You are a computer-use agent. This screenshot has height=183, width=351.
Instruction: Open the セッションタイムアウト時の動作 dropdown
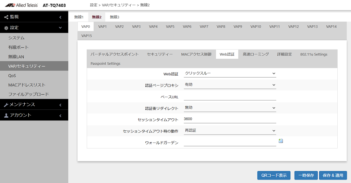pos(230,130)
